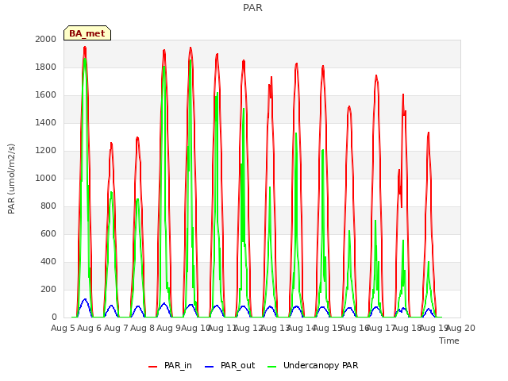Click the 2000 y-axis tick label
508x381 pixels.
coord(46,39)
